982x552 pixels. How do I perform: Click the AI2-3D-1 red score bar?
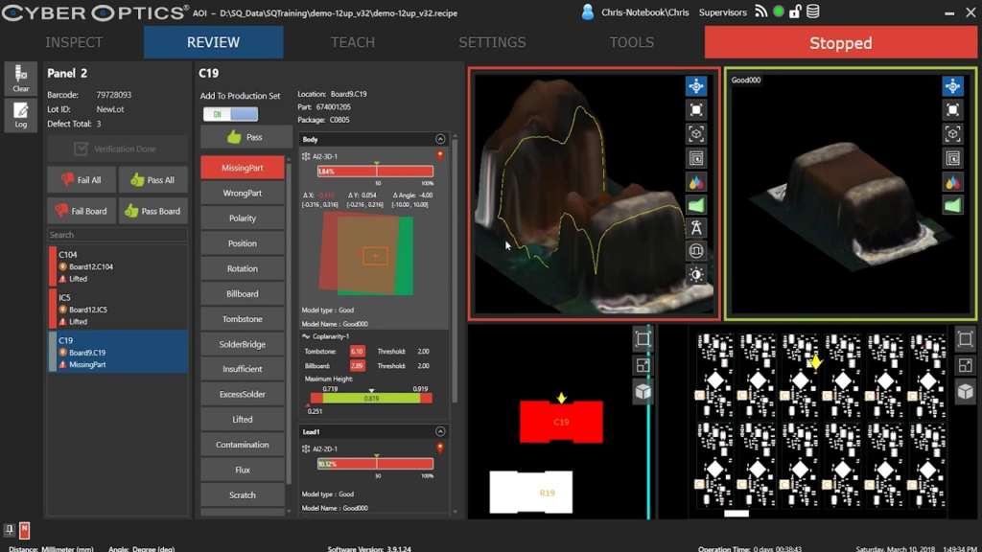click(x=376, y=171)
